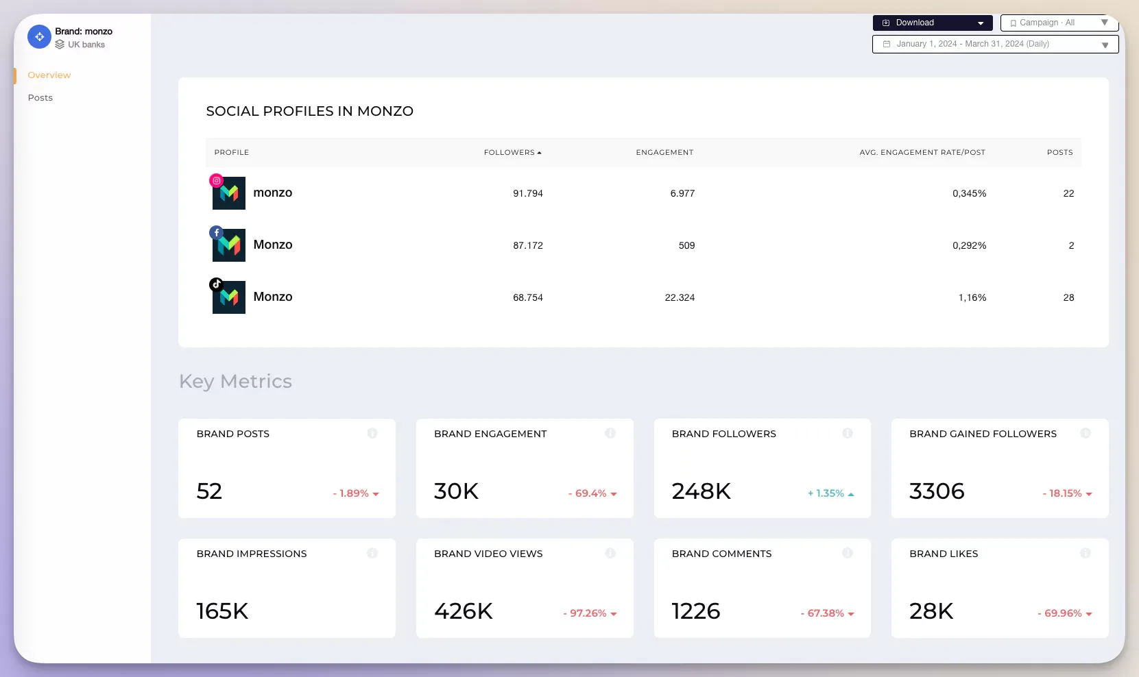Screen dimensions: 1139x677
Task: Select followers value 91.794
Action: click(x=528, y=193)
